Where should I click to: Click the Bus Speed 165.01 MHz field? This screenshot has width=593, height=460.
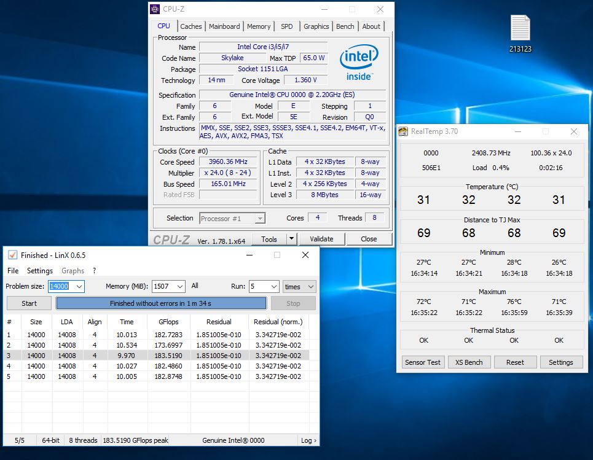(228, 184)
